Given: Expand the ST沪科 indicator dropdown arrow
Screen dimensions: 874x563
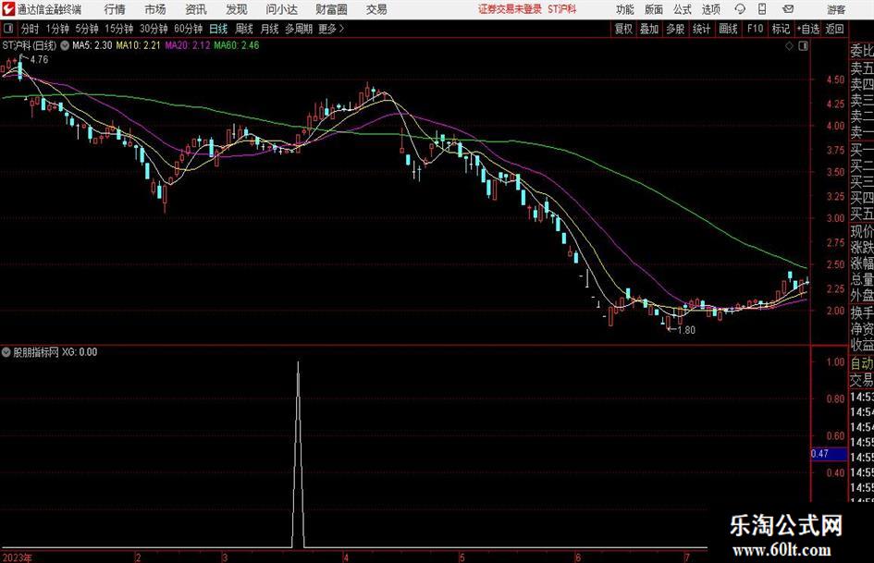Looking at the screenshot, I should click(65, 45).
